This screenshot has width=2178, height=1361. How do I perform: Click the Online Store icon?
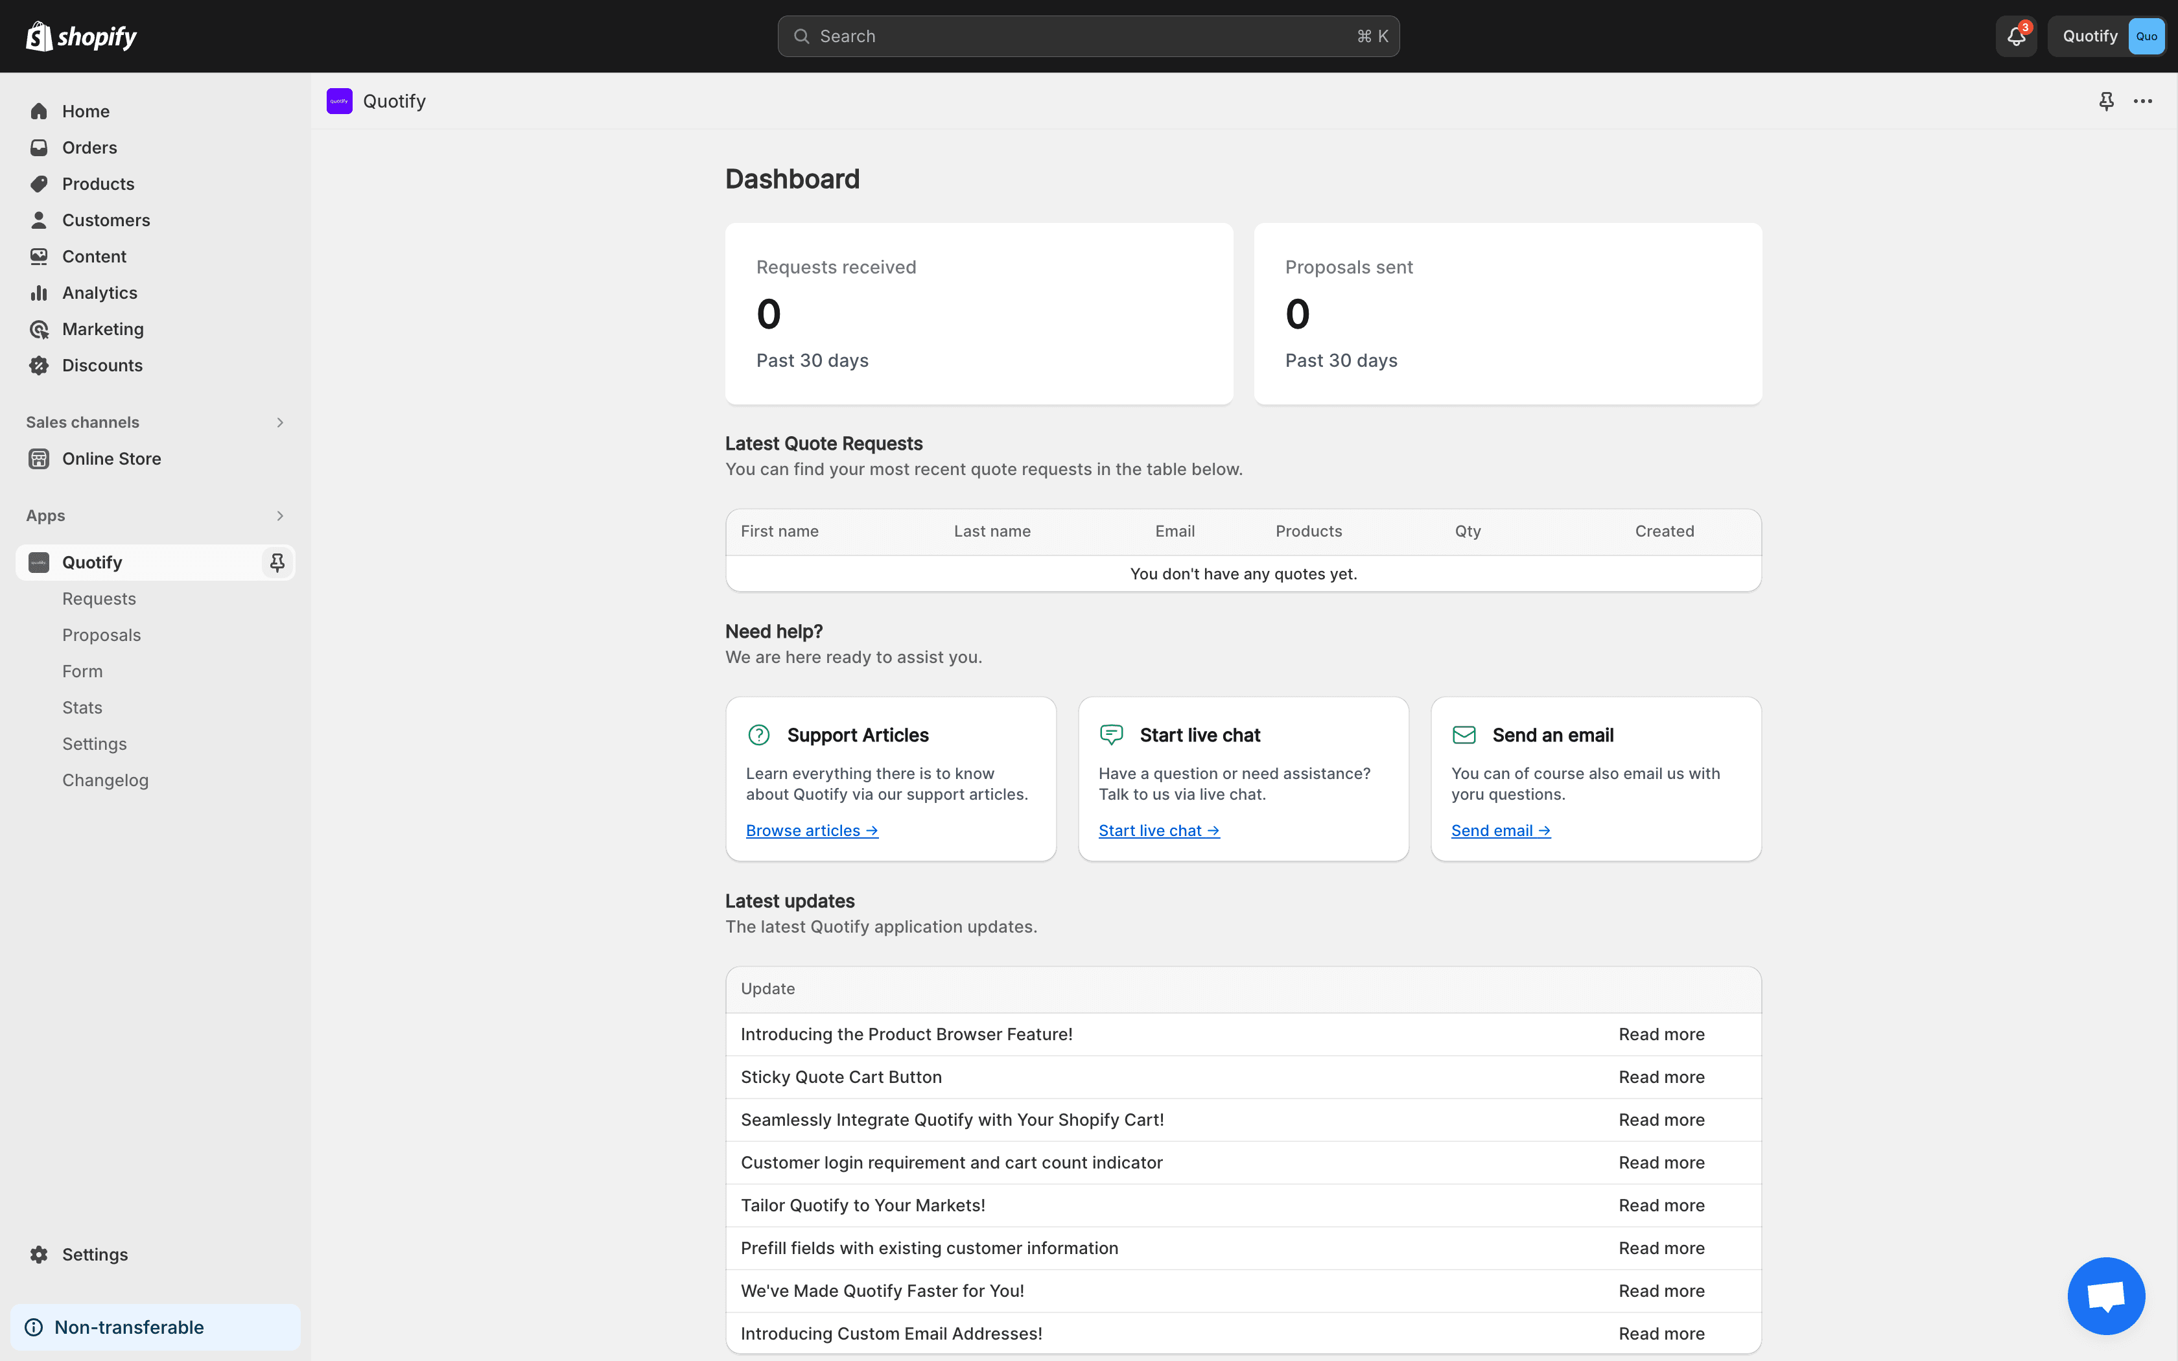click(x=39, y=458)
